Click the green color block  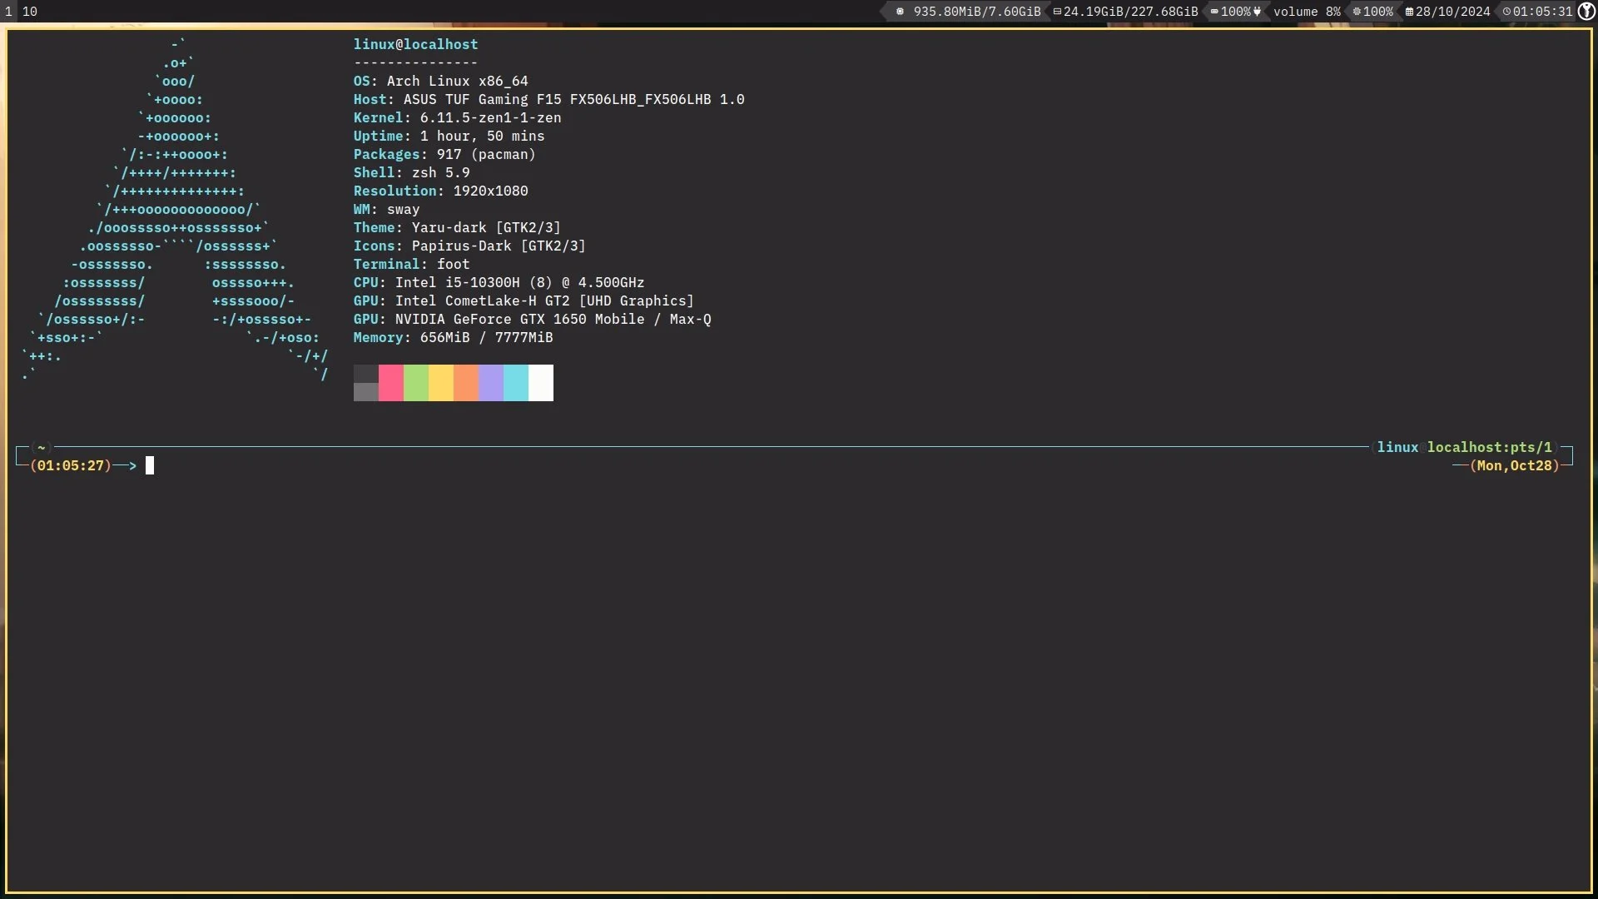[416, 383]
